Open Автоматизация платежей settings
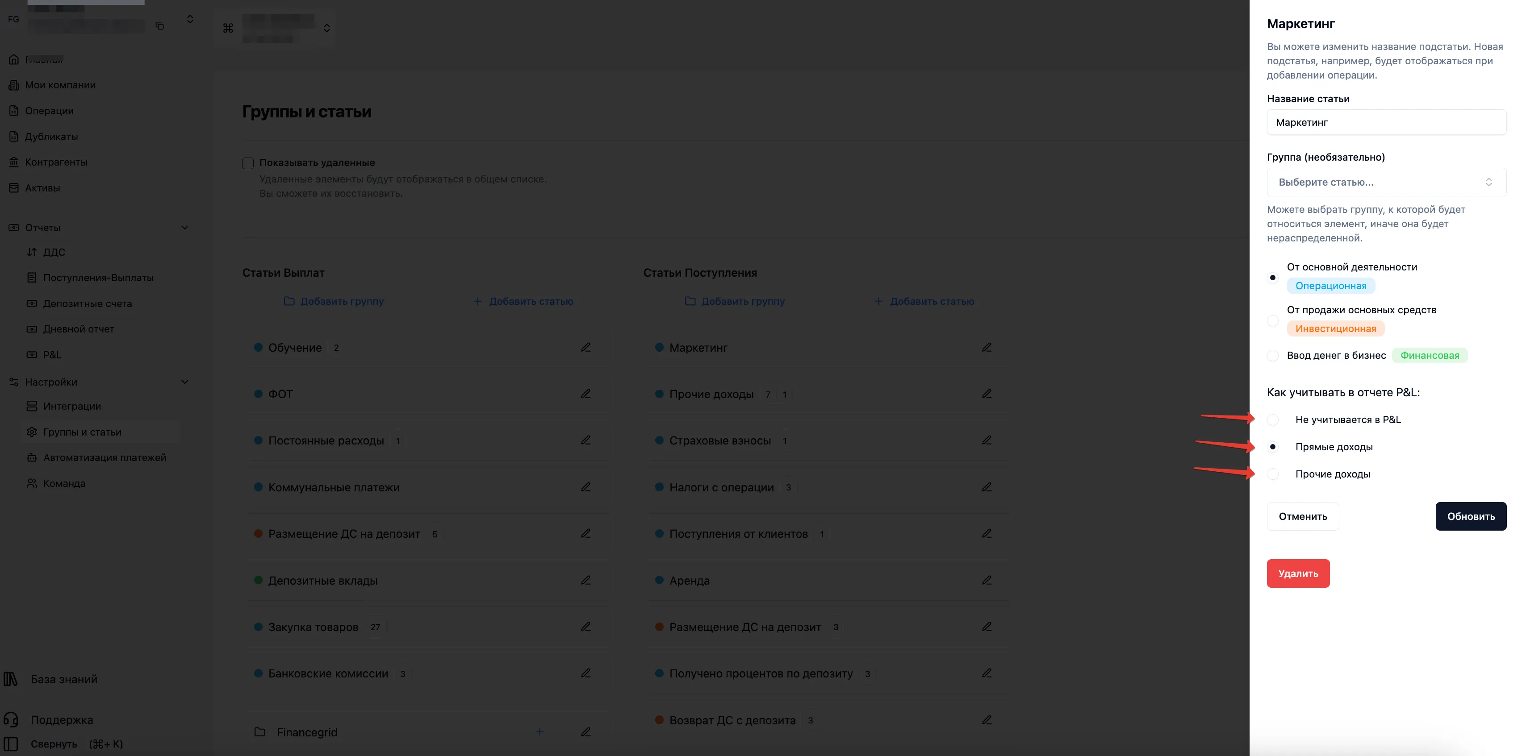Image resolution: width=1522 pixels, height=756 pixels. point(105,457)
